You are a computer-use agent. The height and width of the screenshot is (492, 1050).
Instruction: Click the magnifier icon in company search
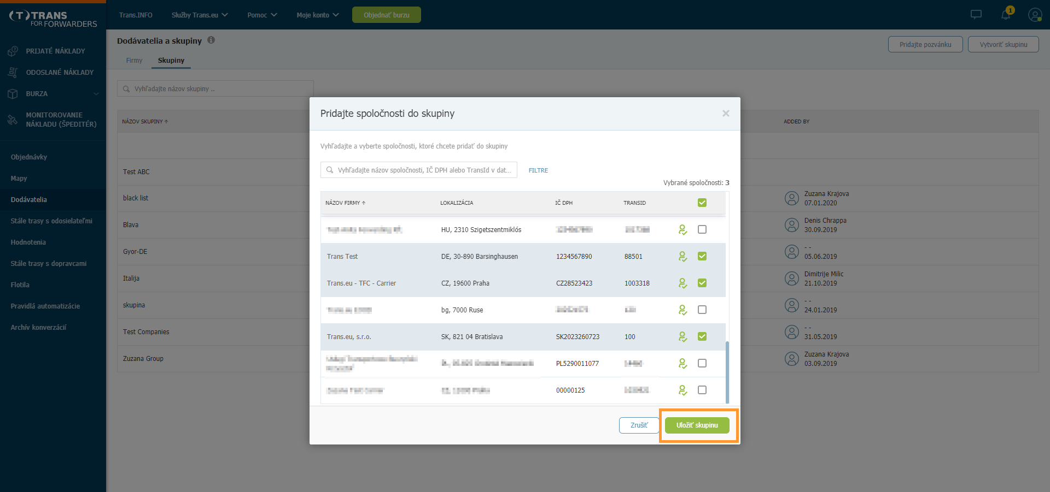point(330,170)
